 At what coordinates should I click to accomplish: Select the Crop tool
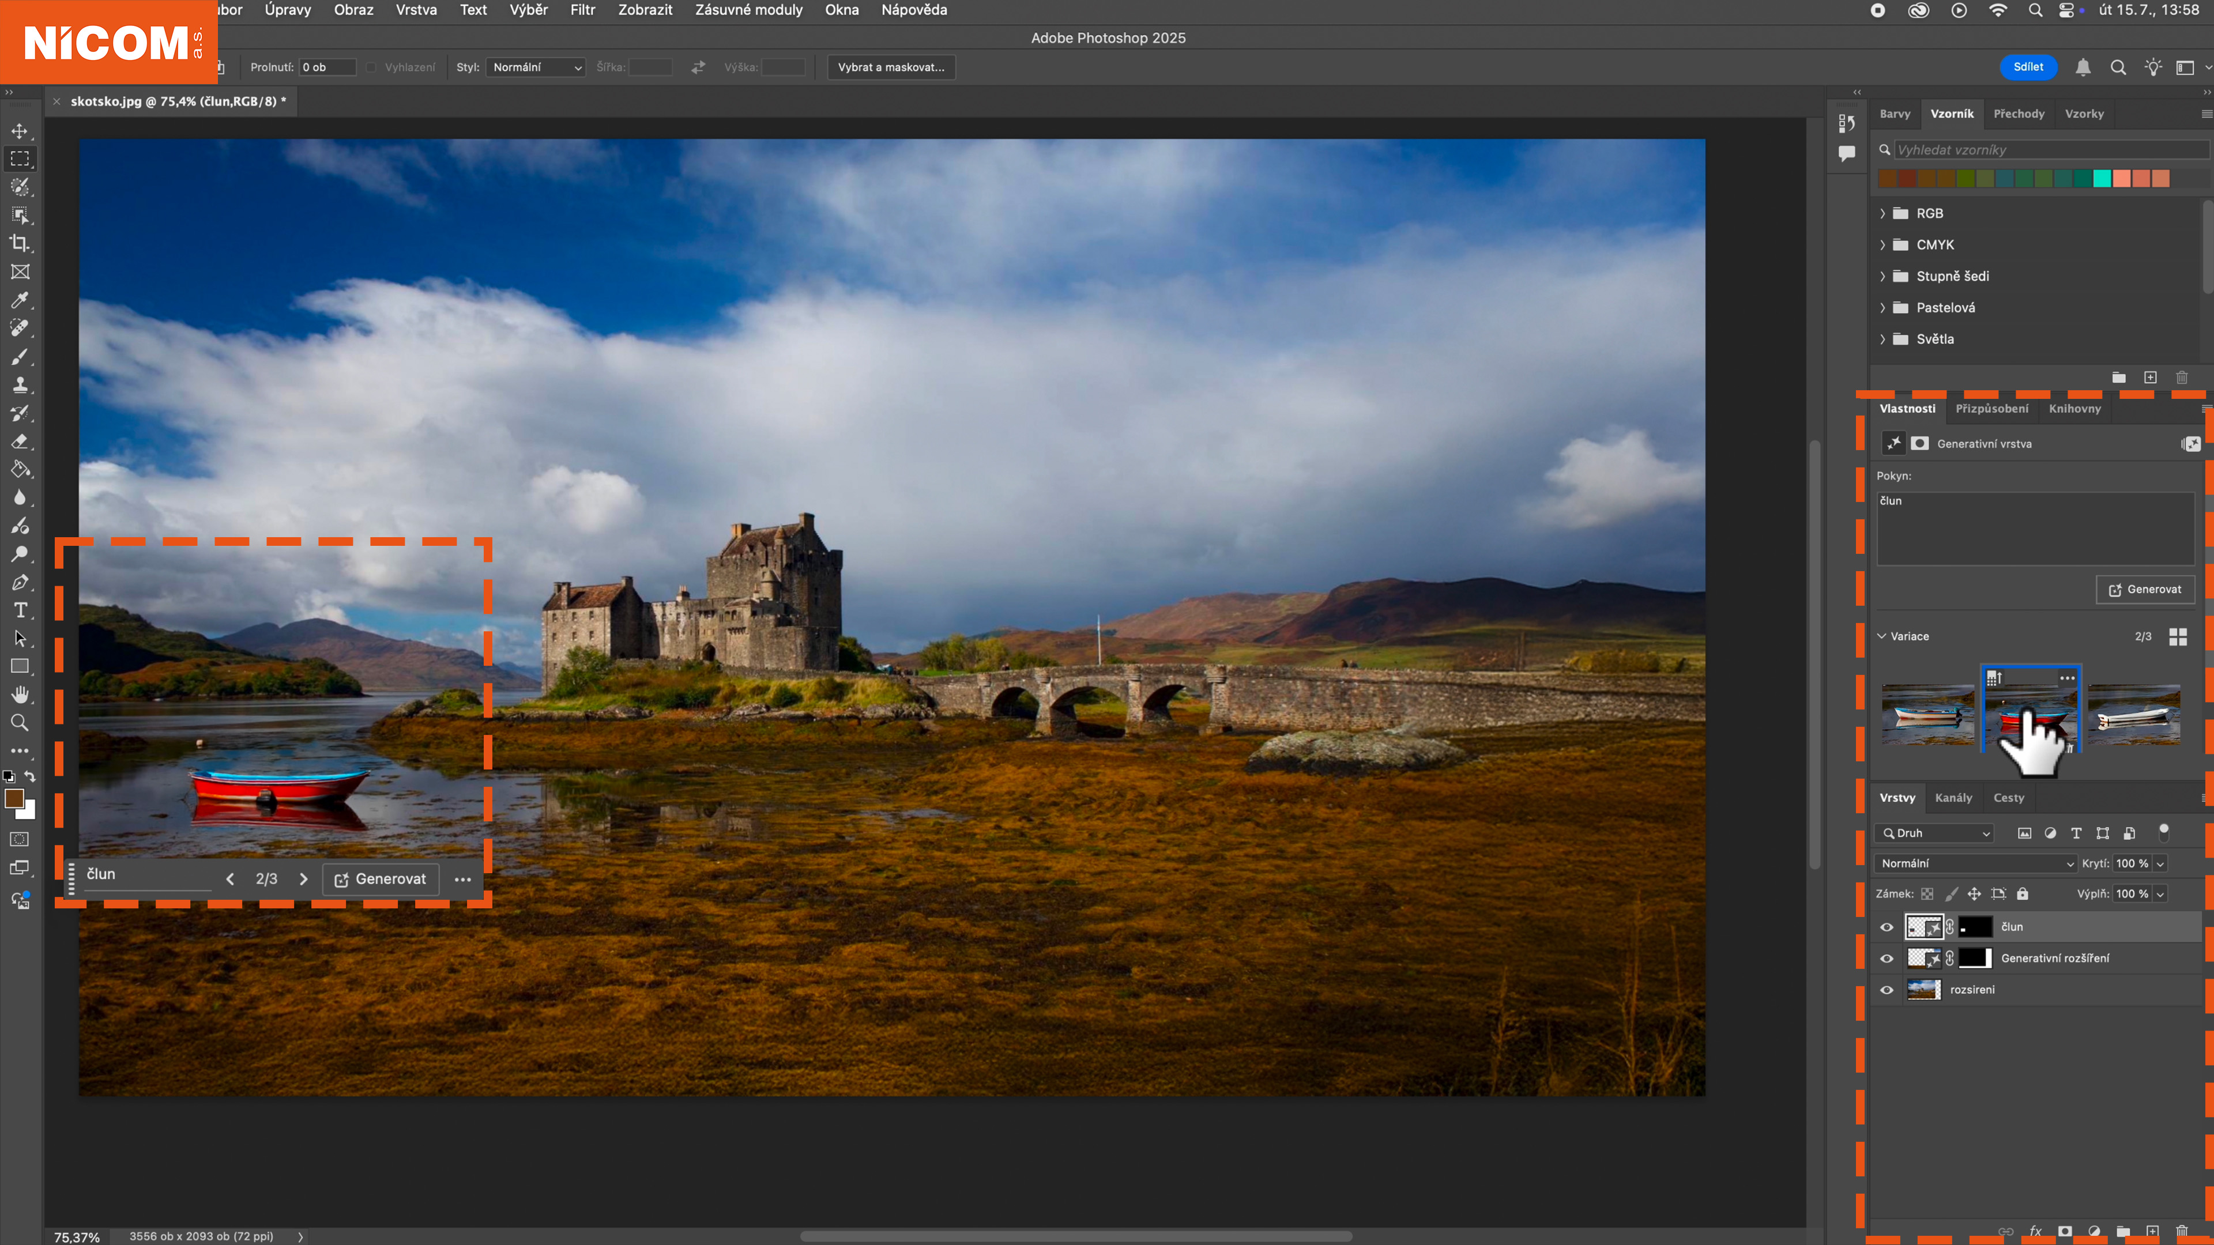tap(20, 243)
